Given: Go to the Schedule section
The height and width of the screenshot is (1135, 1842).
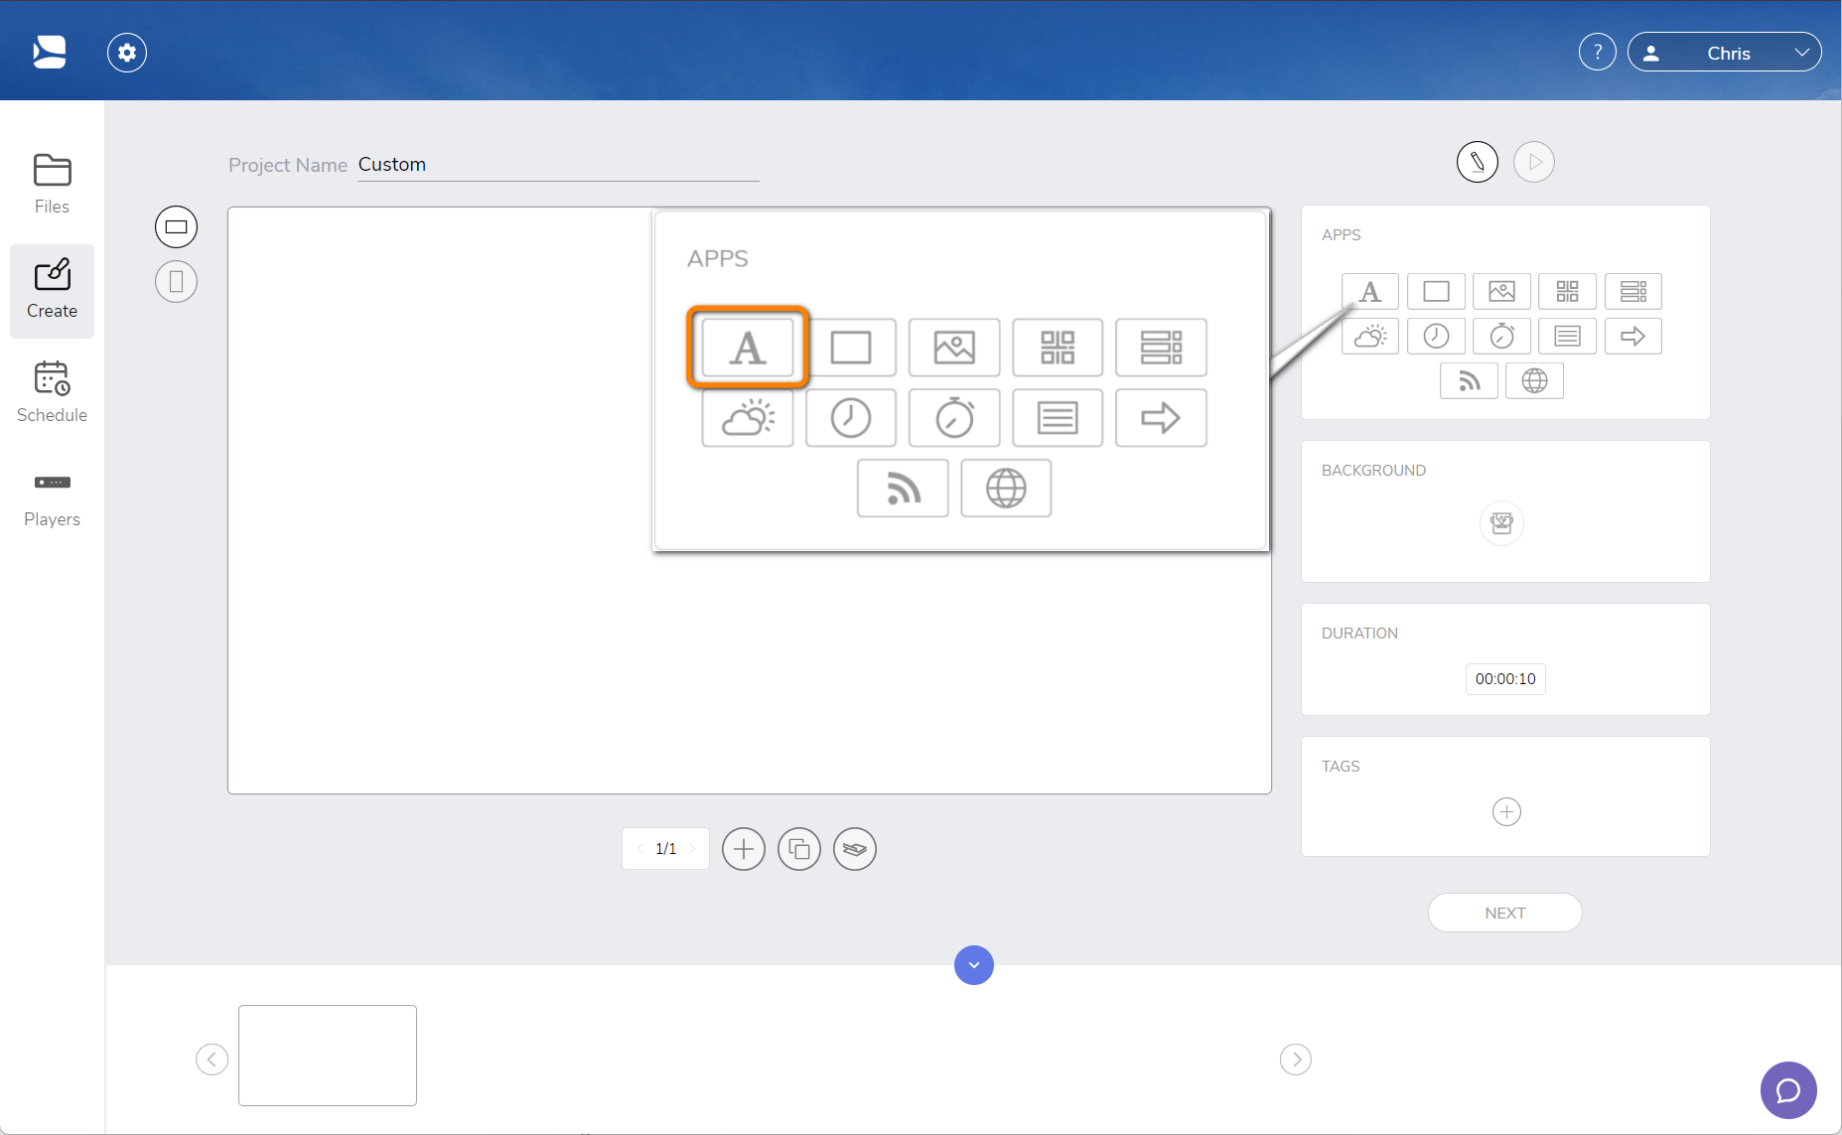Looking at the screenshot, I should pos(52,393).
